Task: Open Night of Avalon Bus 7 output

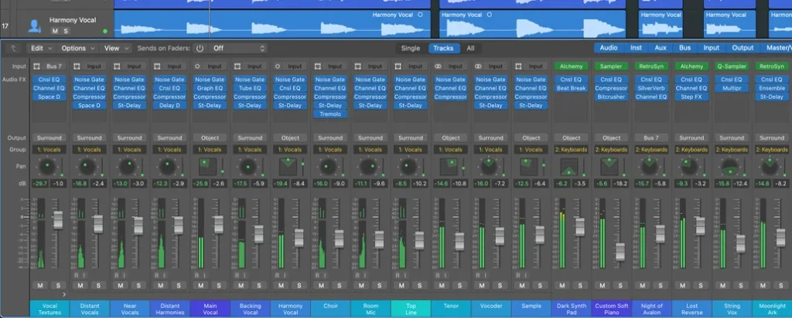Action: 651,138
